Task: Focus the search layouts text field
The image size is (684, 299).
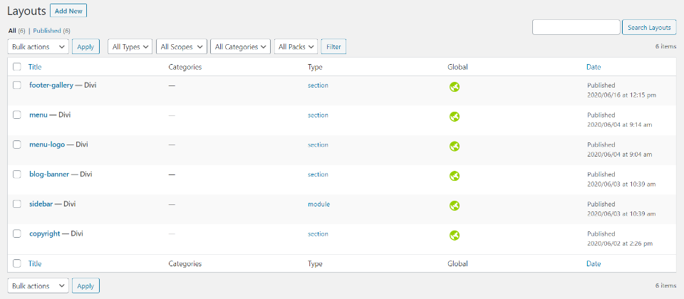Action: pyautogui.click(x=576, y=28)
